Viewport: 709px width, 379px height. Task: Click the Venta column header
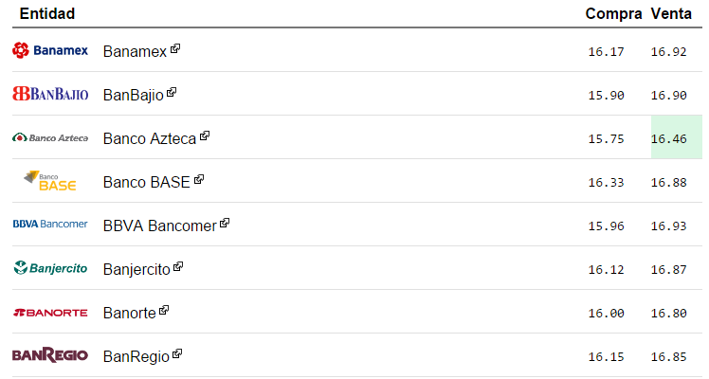coord(669,14)
